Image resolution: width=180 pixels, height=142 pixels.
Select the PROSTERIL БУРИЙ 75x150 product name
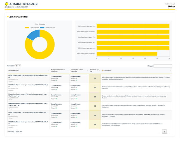point(28,123)
